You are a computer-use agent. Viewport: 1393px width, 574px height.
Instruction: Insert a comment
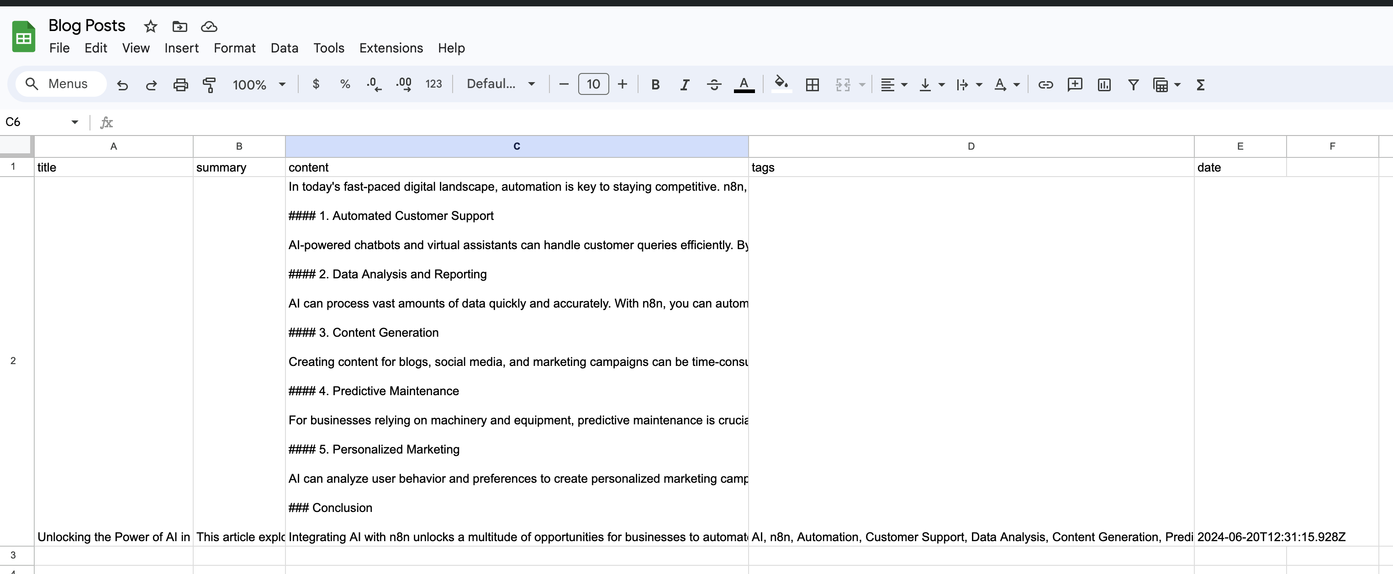1075,84
